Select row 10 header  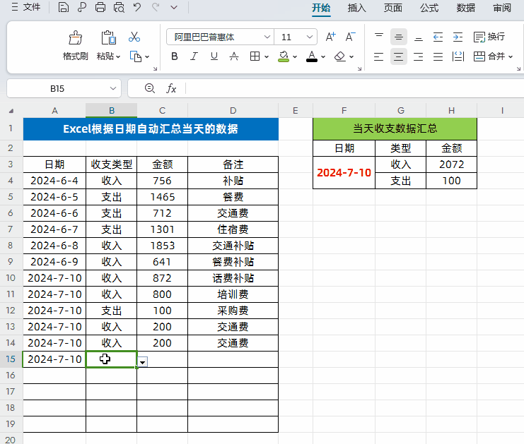point(11,278)
